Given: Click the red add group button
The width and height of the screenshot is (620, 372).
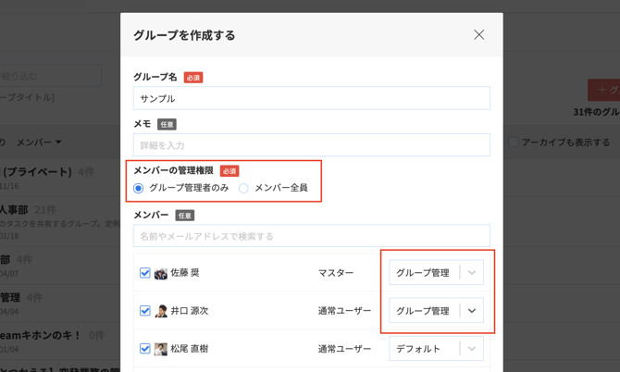Looking at the screenshot, I should click(x=604, y=90).
